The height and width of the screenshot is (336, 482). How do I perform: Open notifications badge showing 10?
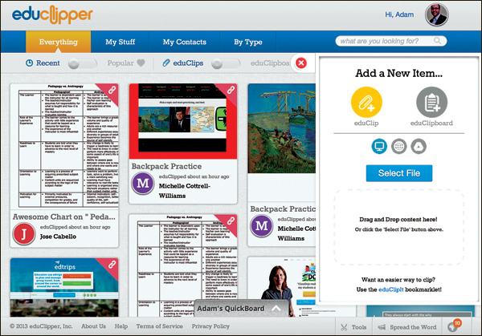point(457,323)
